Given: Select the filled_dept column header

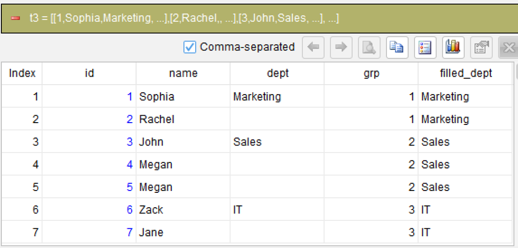Looking at the screenshot, I should (465, 73).
